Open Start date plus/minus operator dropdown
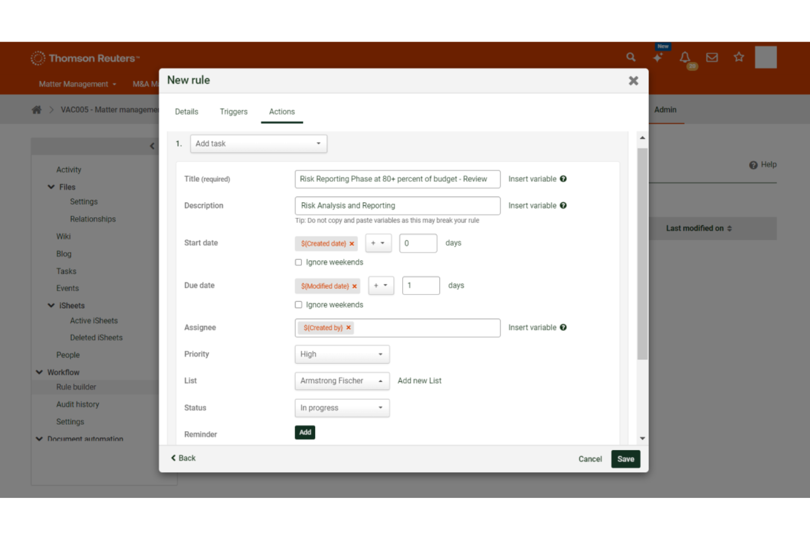 [x=378, y=243]
